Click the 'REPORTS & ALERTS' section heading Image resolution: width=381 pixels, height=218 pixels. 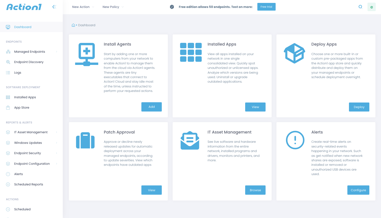pos(19,123)
